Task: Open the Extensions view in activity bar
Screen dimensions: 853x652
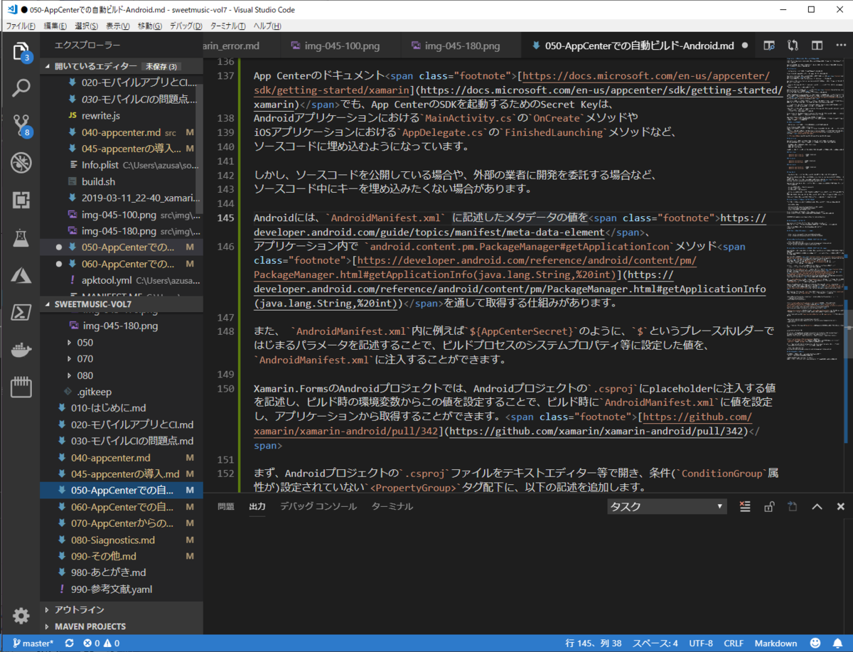Action: (21, 200)
